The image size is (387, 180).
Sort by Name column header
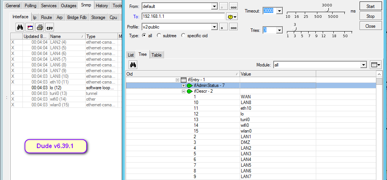click(x=67, y=36)
